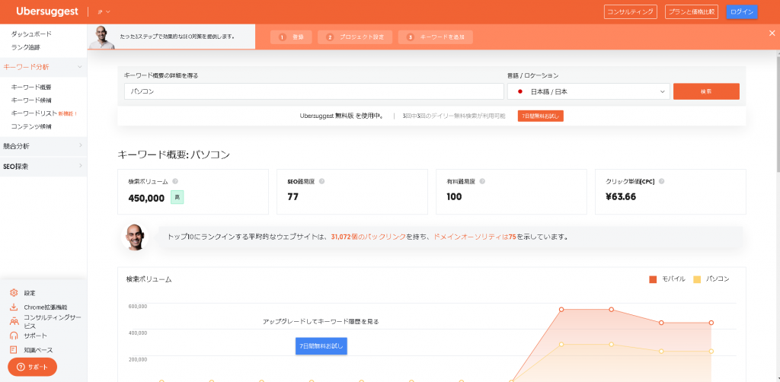Screen dimensions: 780x382
Task: Click help icon next to クリック単価(CPC)
Action: pos(661,181)
